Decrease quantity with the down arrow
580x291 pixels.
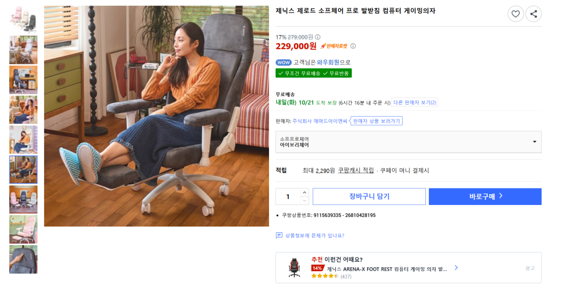click(x=304, y=200)
